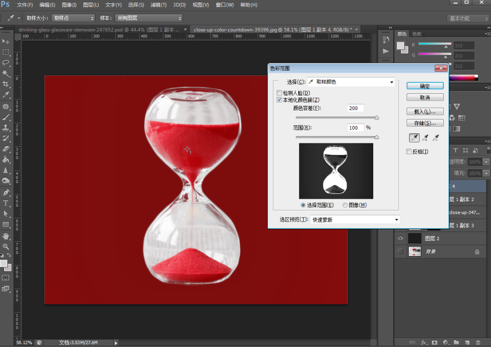Image resolution: width=491 pixels, height=347 pixels.
Task: Choose the Zoom tool
Action: 5,246
